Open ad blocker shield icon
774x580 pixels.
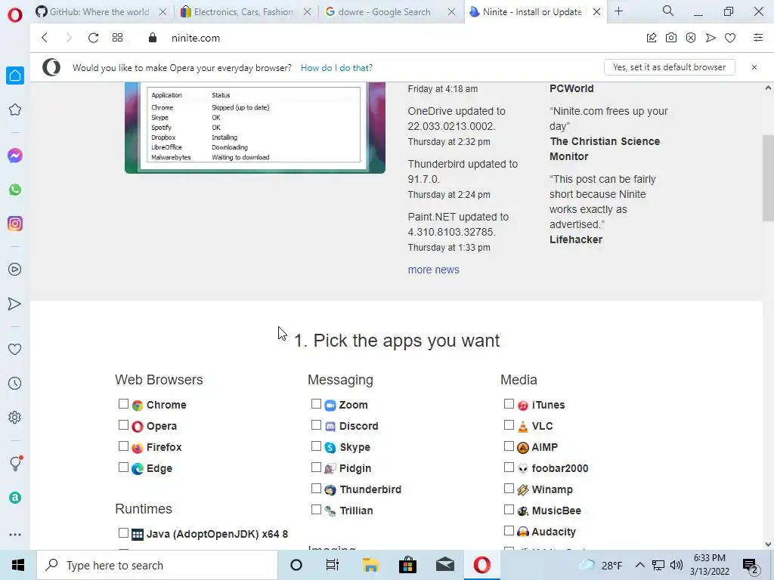(x=691, y=38)
